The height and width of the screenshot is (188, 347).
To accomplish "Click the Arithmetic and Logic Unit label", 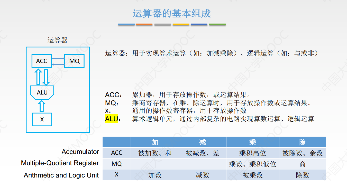I will coord(61,175).
